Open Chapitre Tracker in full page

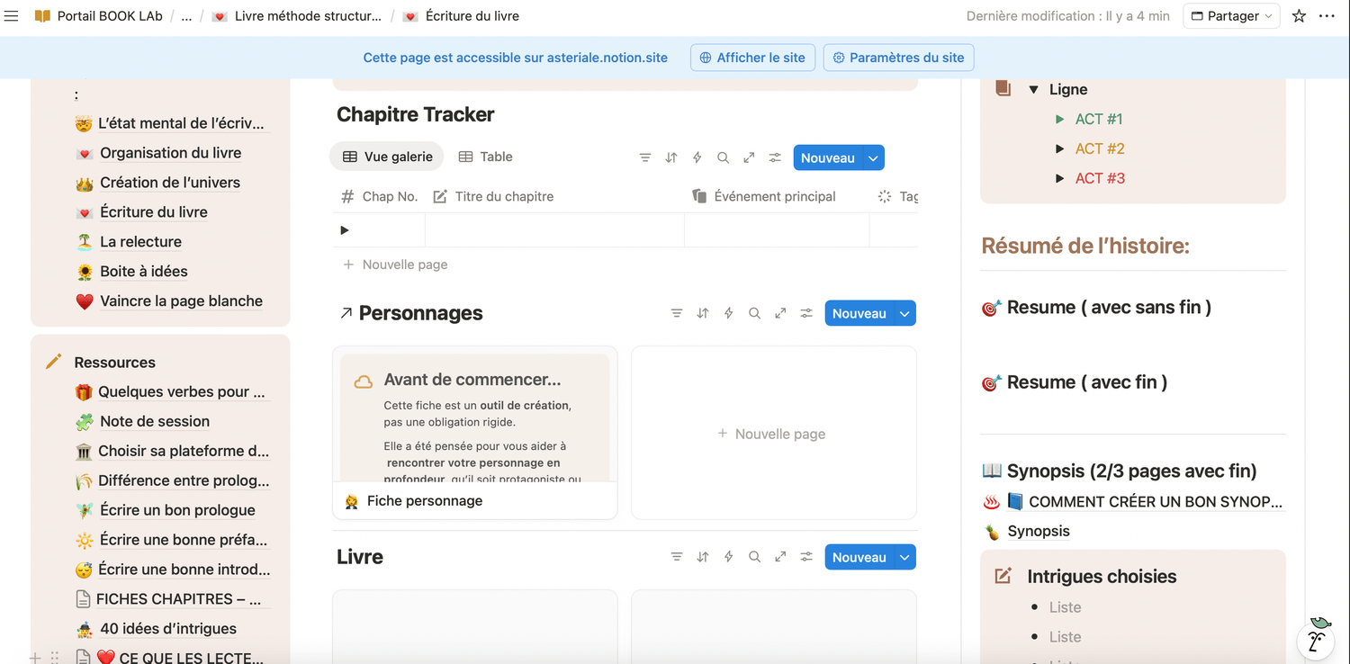[x=749, y=157]
